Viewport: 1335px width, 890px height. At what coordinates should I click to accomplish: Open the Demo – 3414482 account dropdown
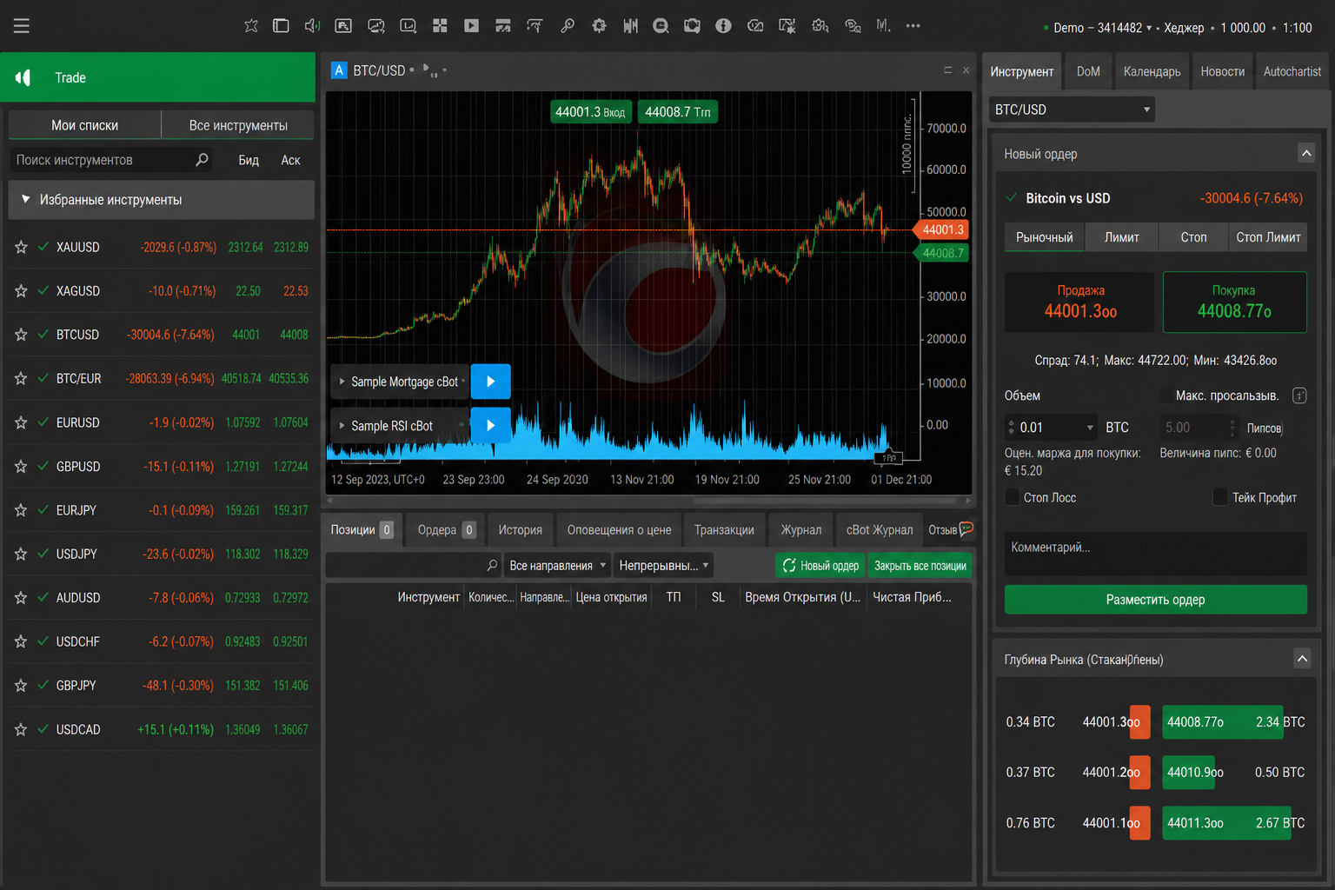coord(1102,28)
